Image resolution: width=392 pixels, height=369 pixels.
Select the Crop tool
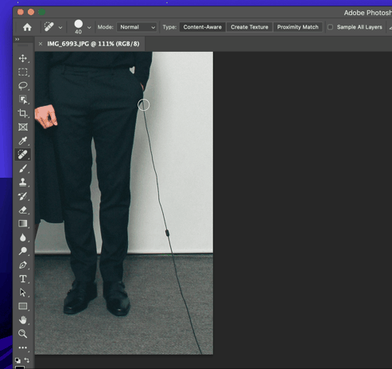pos(23,113)
